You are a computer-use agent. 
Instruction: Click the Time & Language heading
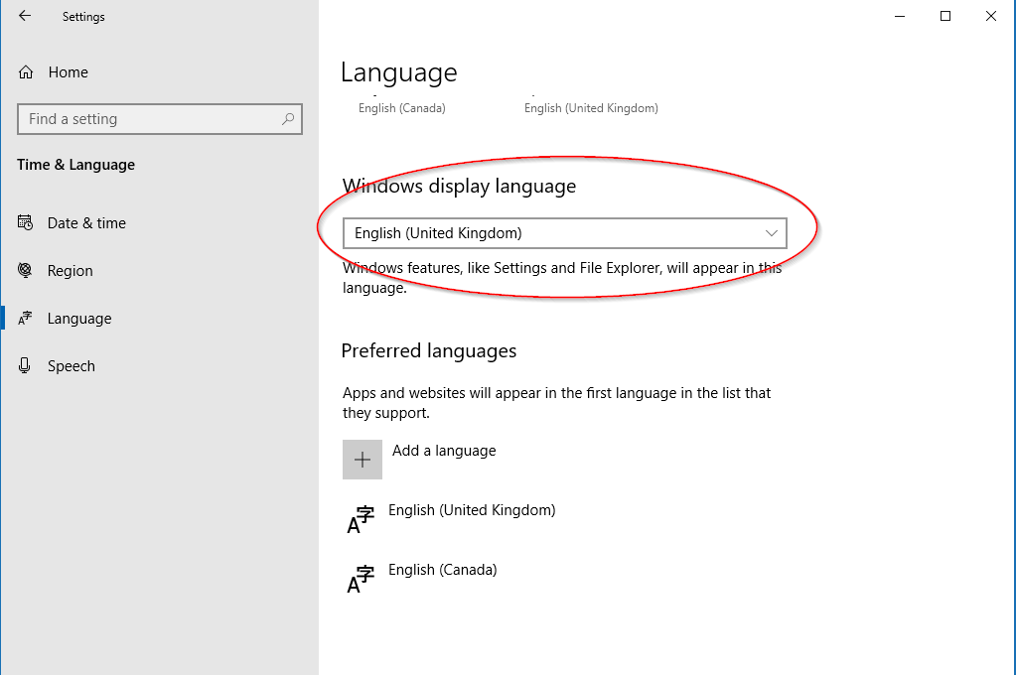click(75, 165)
